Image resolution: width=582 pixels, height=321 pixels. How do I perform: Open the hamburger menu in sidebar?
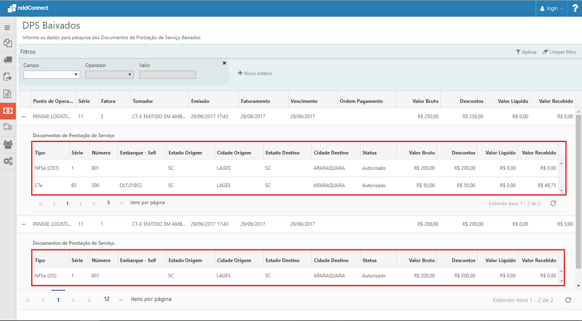(x=8, y=27)
